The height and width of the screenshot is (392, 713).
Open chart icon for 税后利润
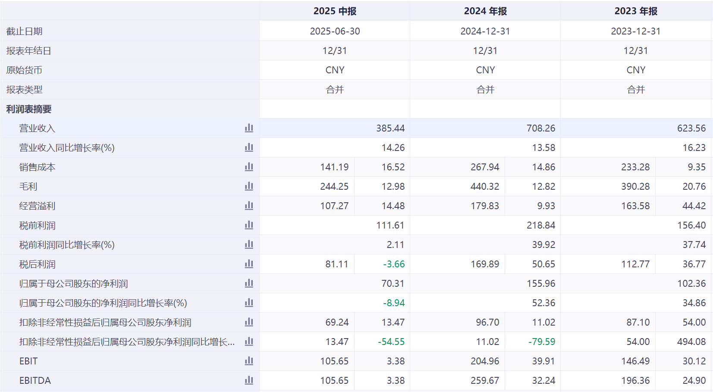(249, 264)
